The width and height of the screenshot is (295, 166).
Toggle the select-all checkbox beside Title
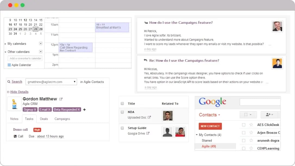tap(122, 103)
